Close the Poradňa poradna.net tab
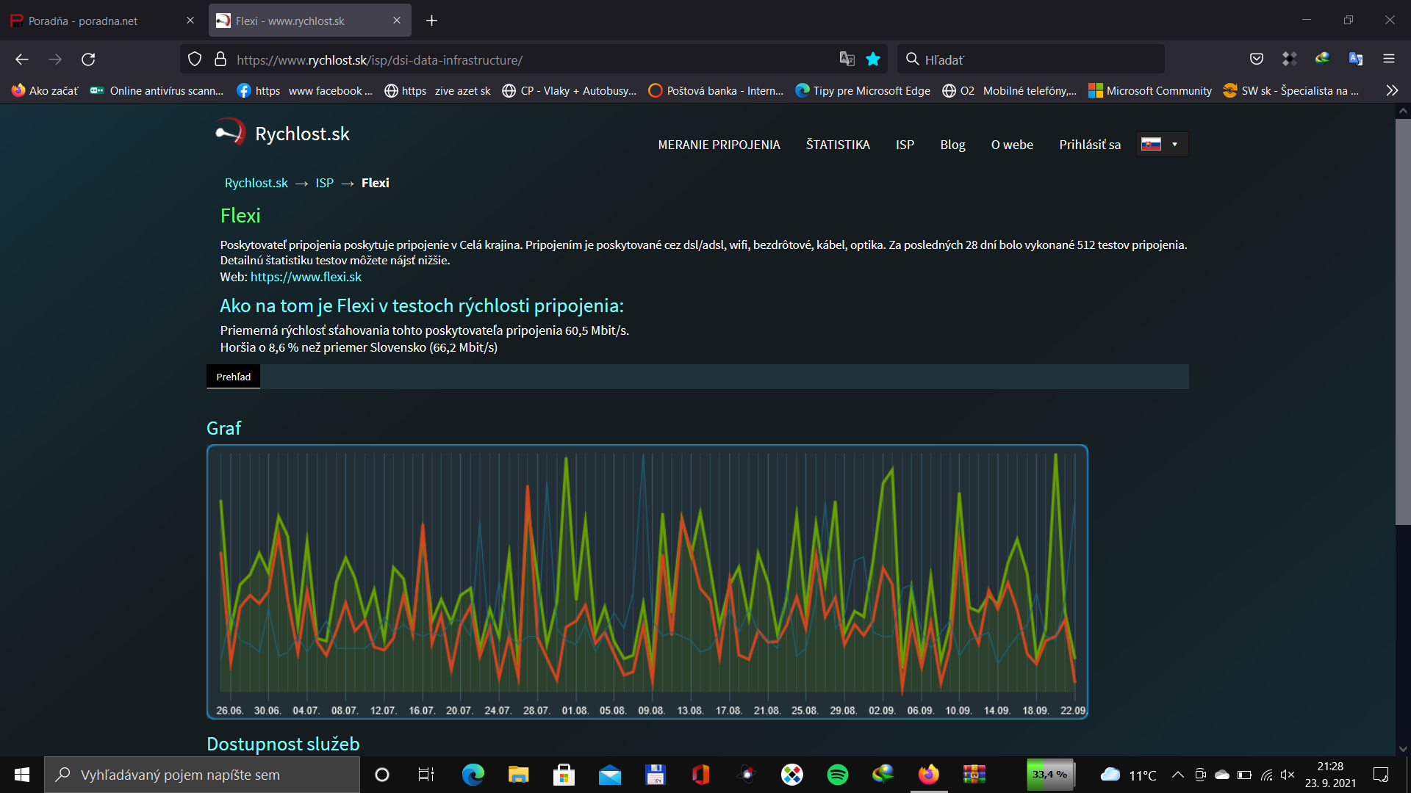 point(190,21)
